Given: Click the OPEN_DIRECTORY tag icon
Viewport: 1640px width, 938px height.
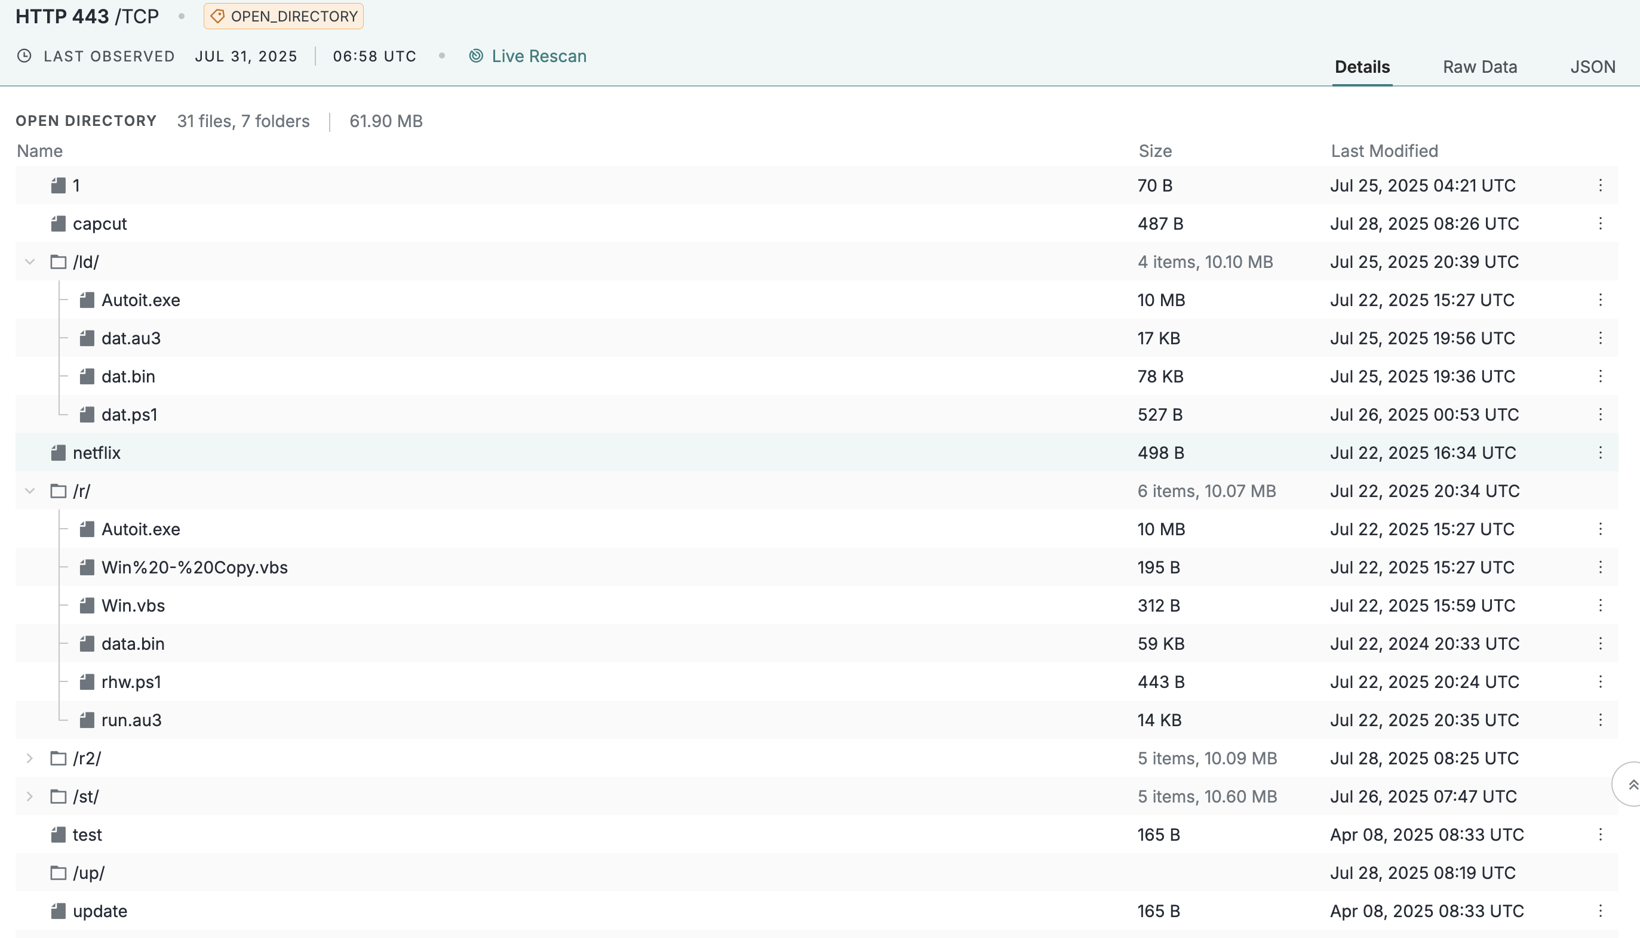Looking at the screenshot, I should 217,16.
